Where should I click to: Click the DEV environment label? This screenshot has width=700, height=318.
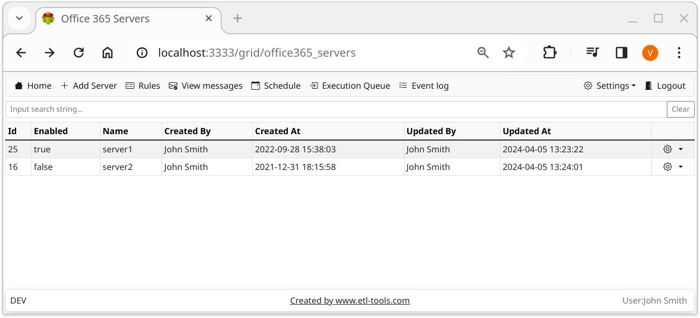point(18,300)
